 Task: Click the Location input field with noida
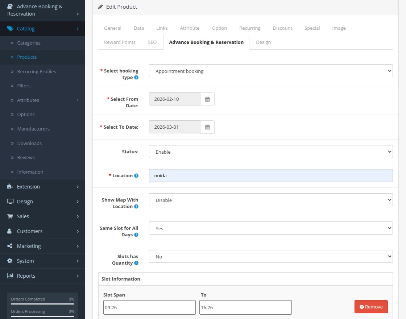[x=270, y=175]
